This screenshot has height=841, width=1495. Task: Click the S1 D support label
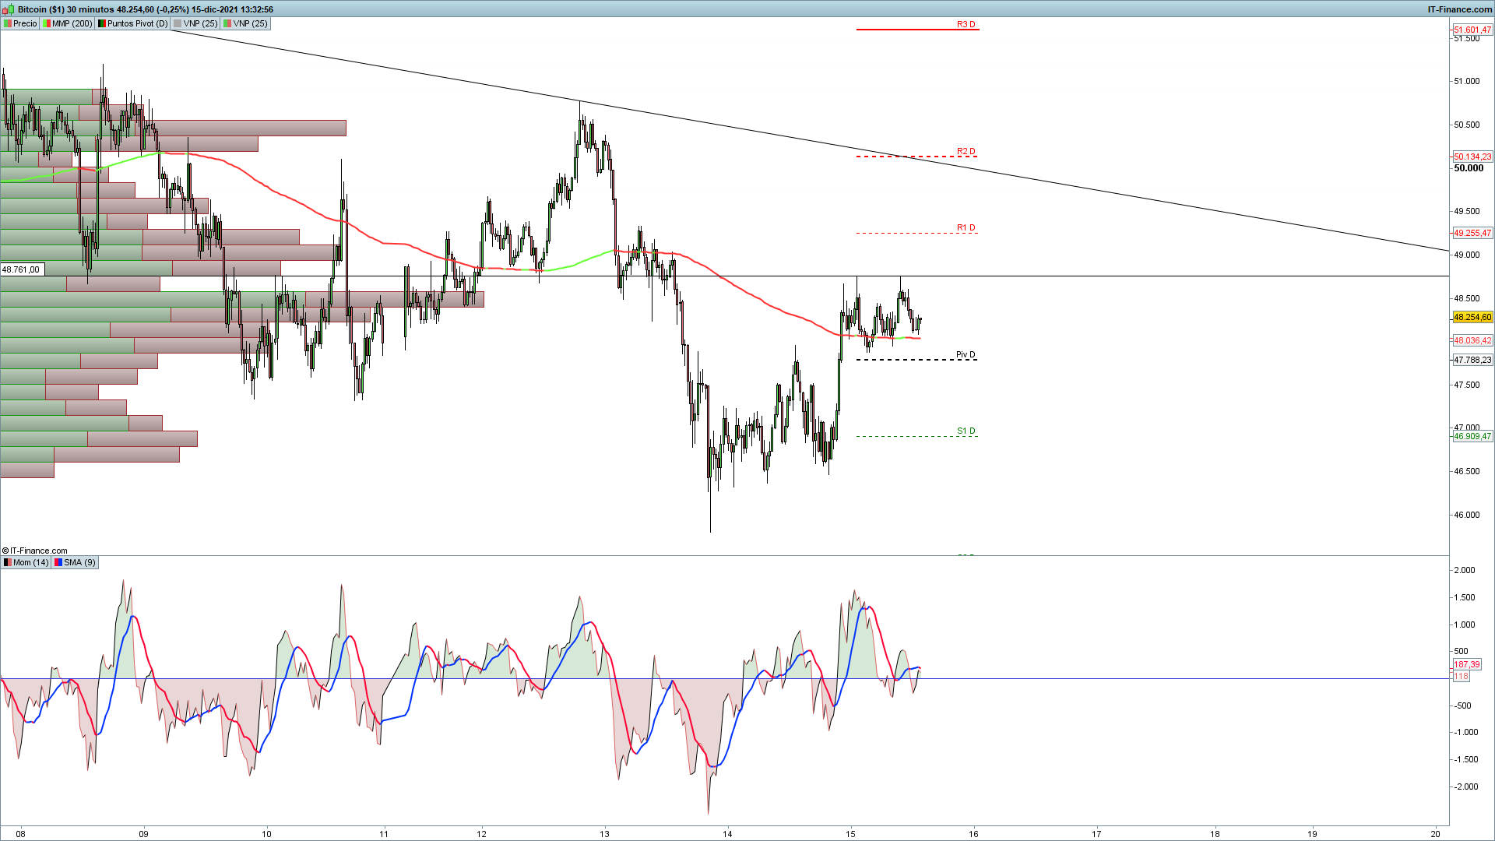coord(966,431)
